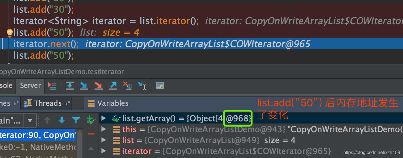Click the red Force Step Into arrow
This screenshot has width=403, height=158.
(x=98, y=85)
